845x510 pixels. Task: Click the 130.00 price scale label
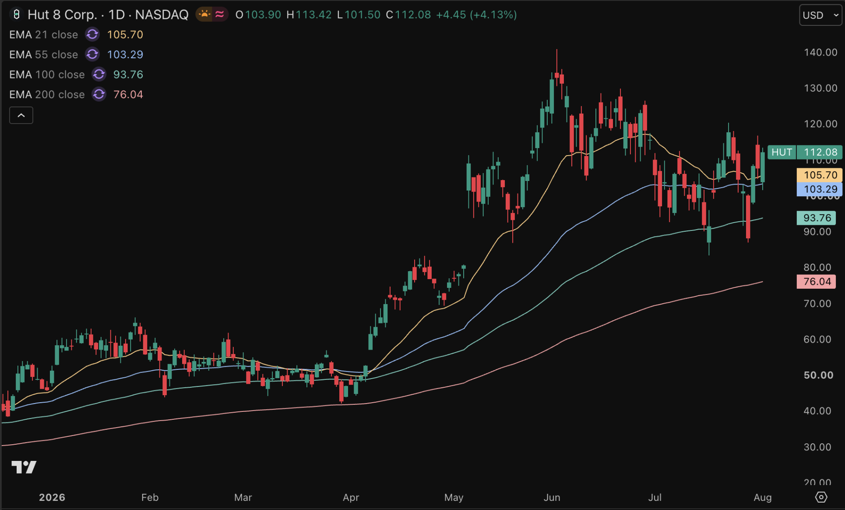click(820, 88)
